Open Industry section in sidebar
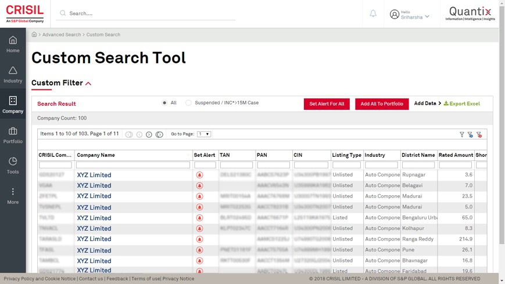This screenshot has width=505, height=284. pyautogui.click(x=13, y=74)
